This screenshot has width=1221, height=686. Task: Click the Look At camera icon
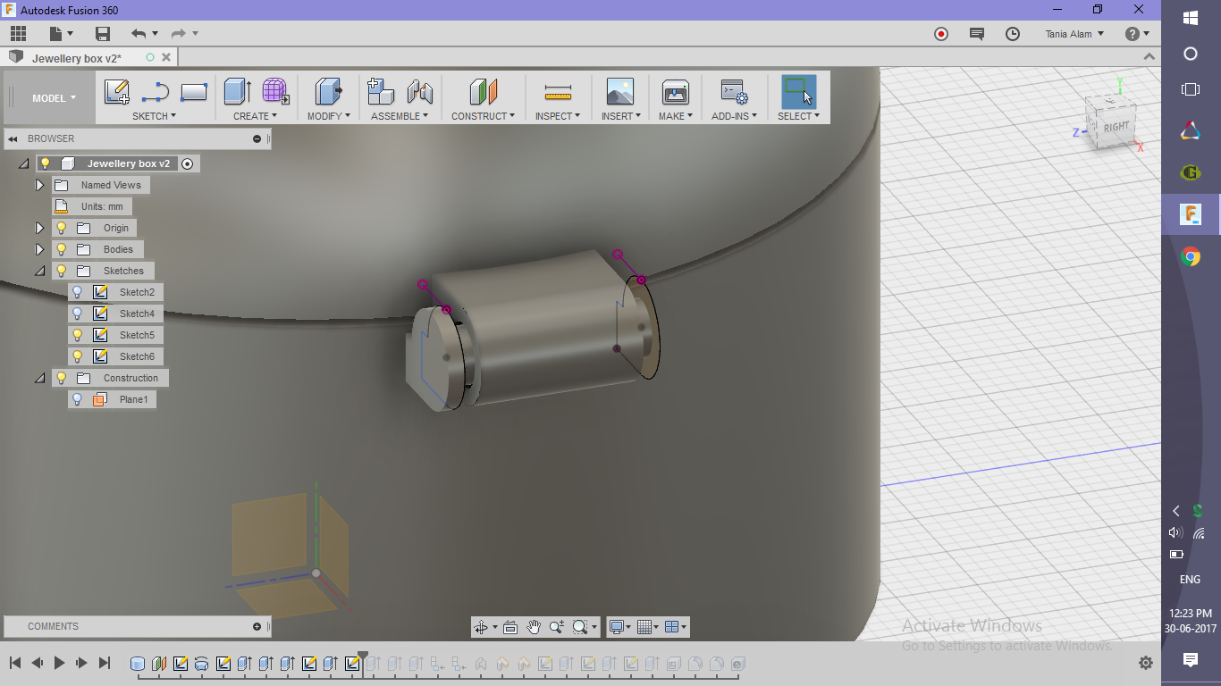510,627
